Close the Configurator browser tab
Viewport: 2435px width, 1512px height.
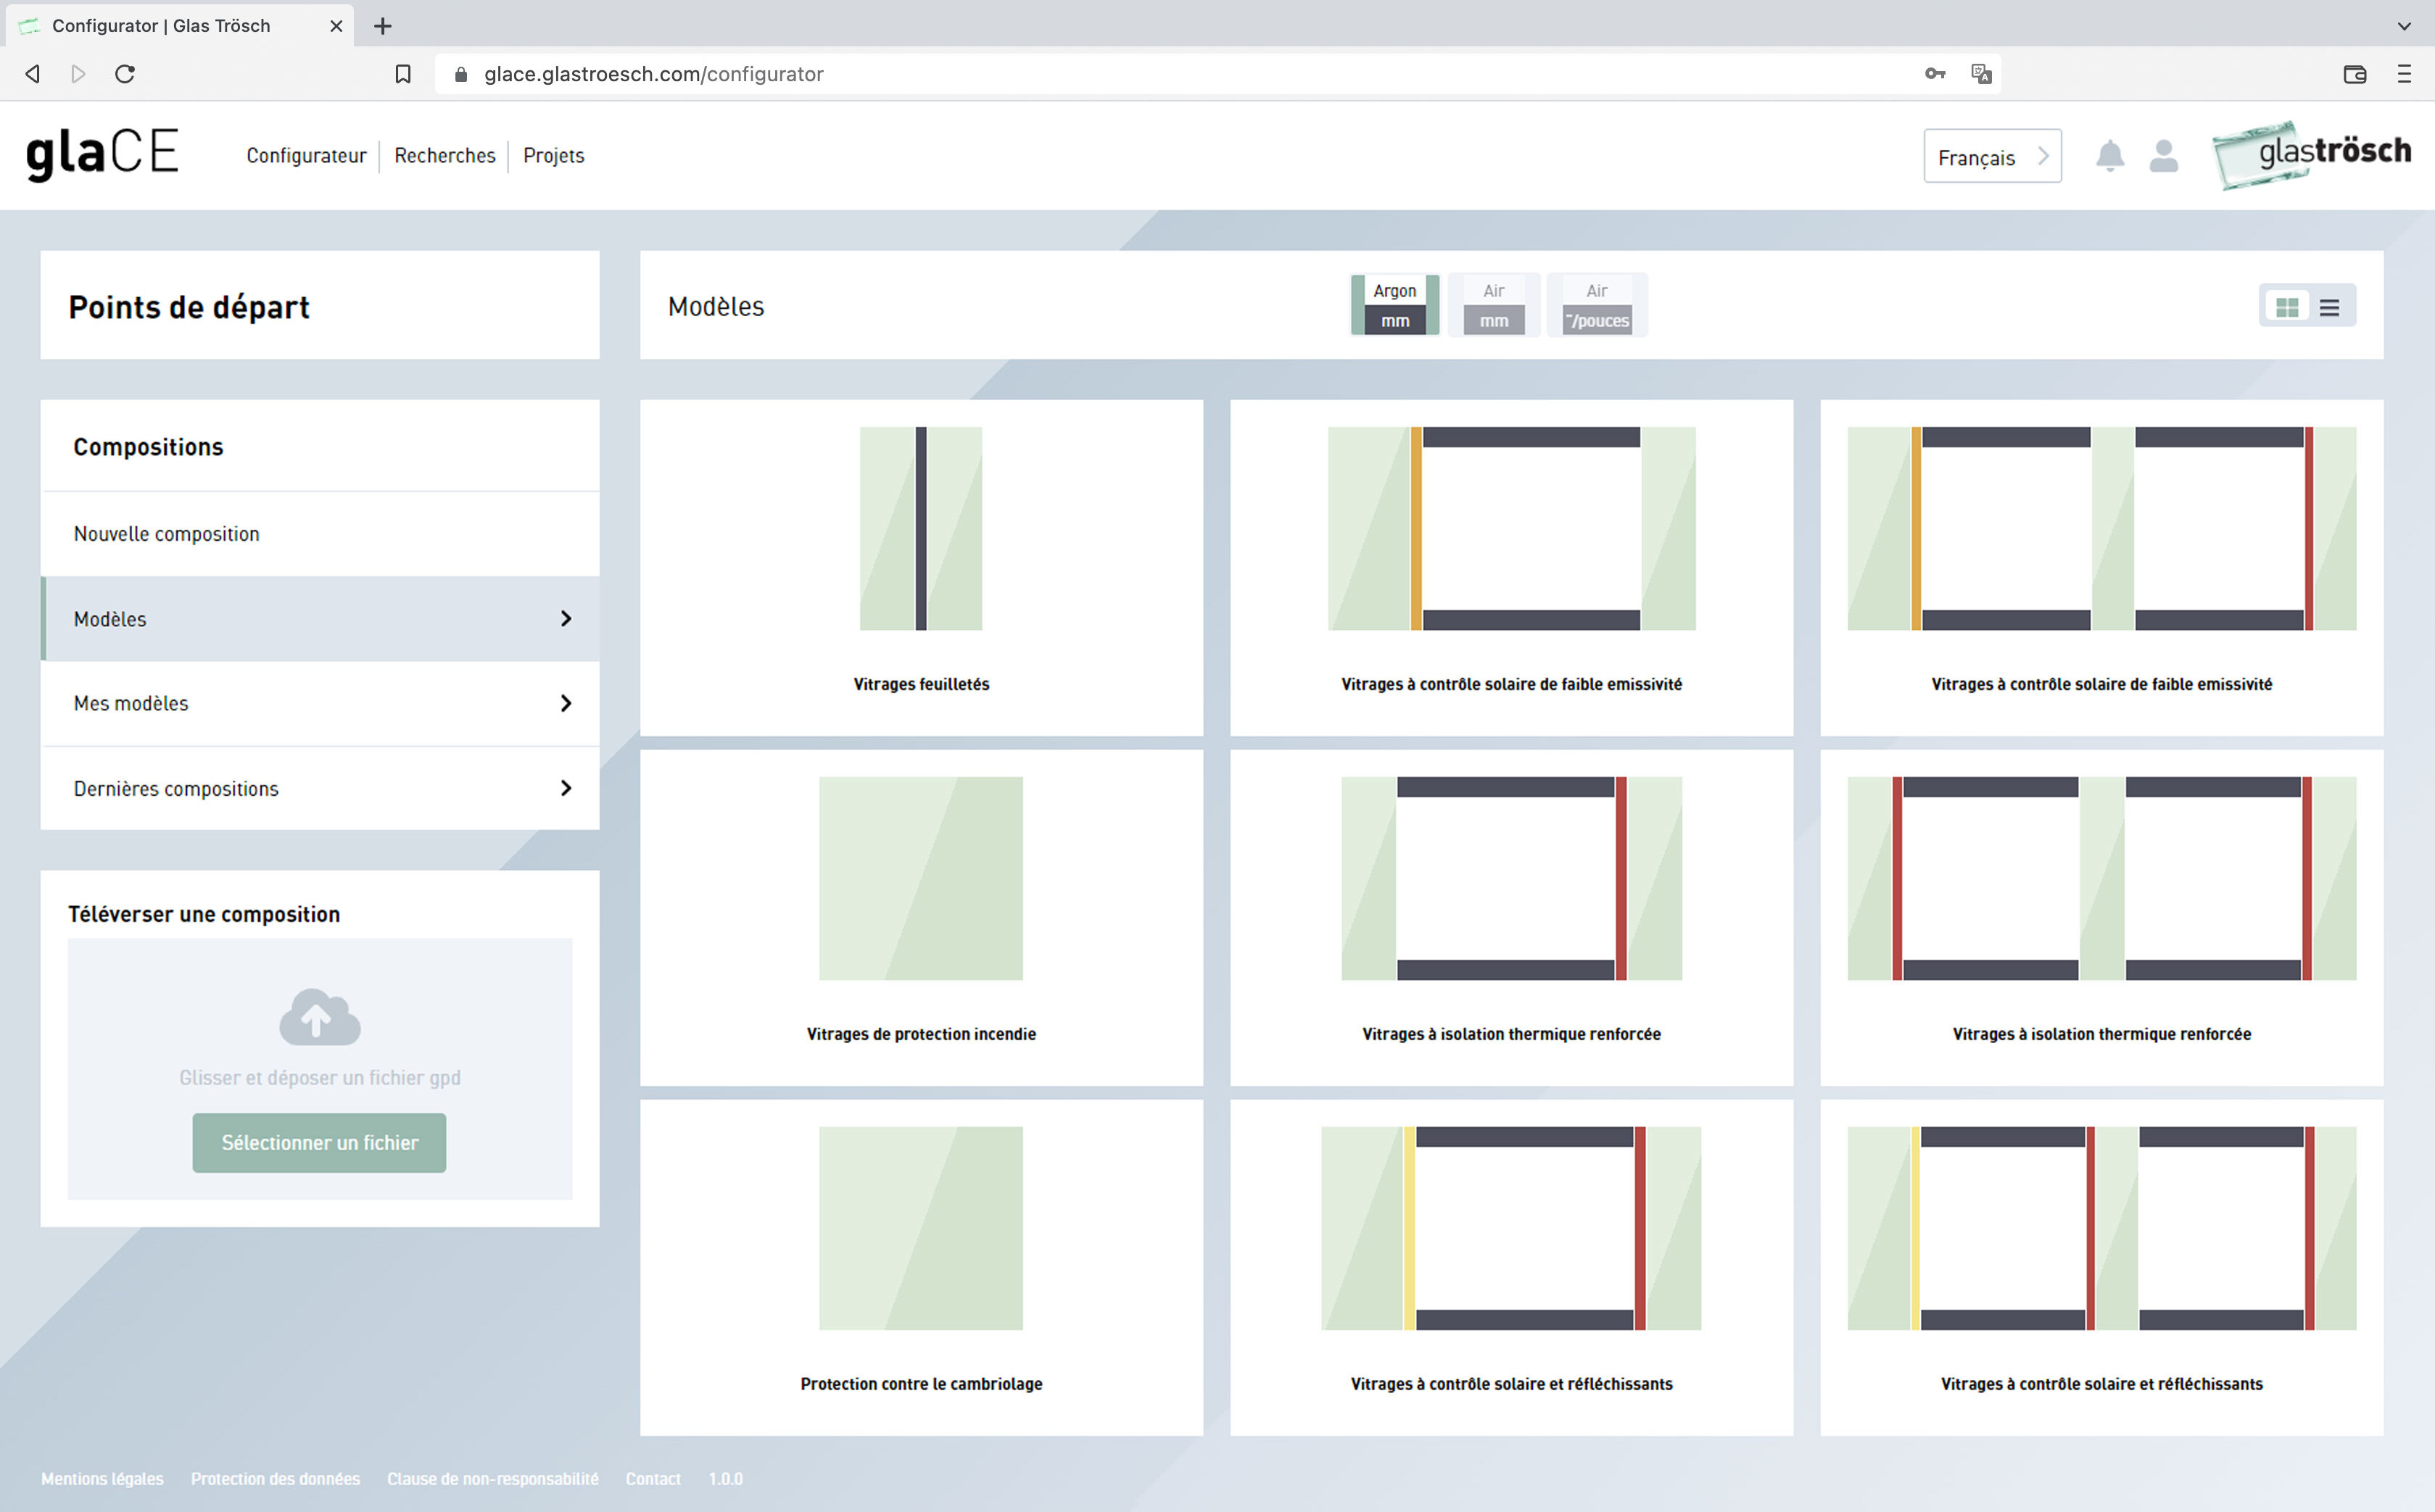336,26
